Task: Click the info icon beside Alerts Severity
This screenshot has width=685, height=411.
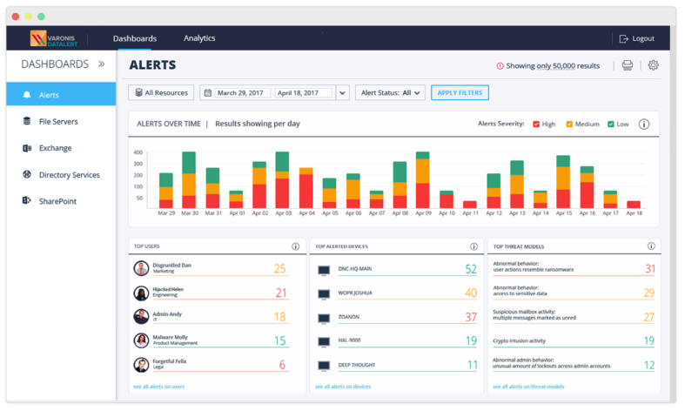Action: (x=644, y=124)
